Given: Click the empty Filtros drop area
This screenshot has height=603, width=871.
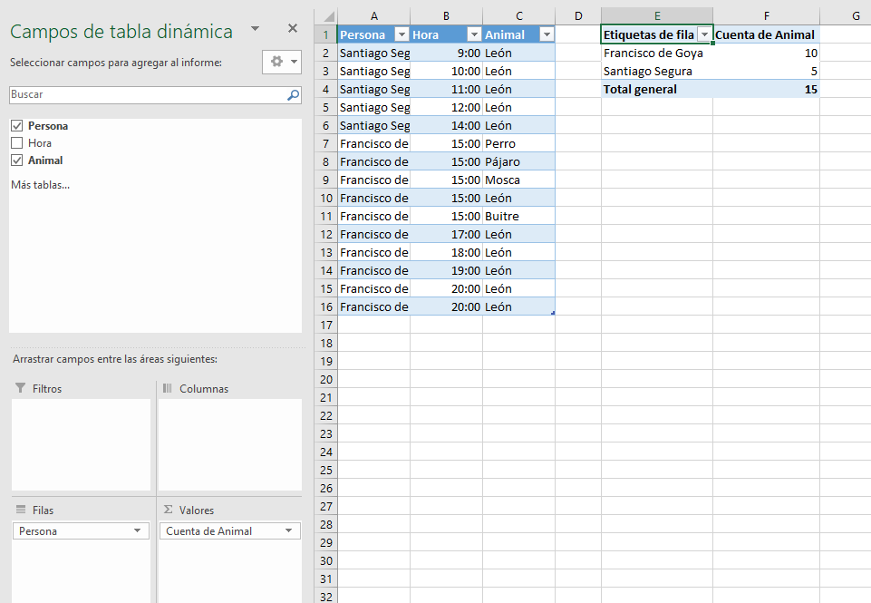Looking at the screenshot, I should (x=81, y=444).
